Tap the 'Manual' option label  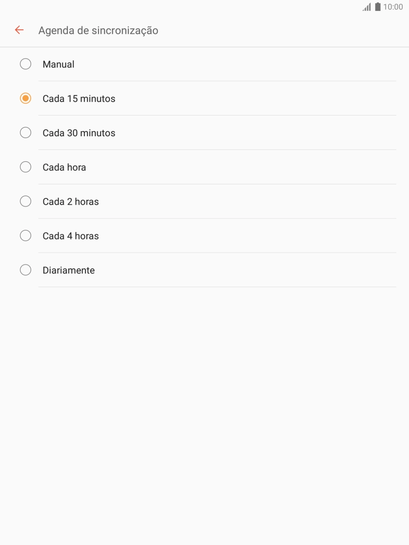click(58, 65)
